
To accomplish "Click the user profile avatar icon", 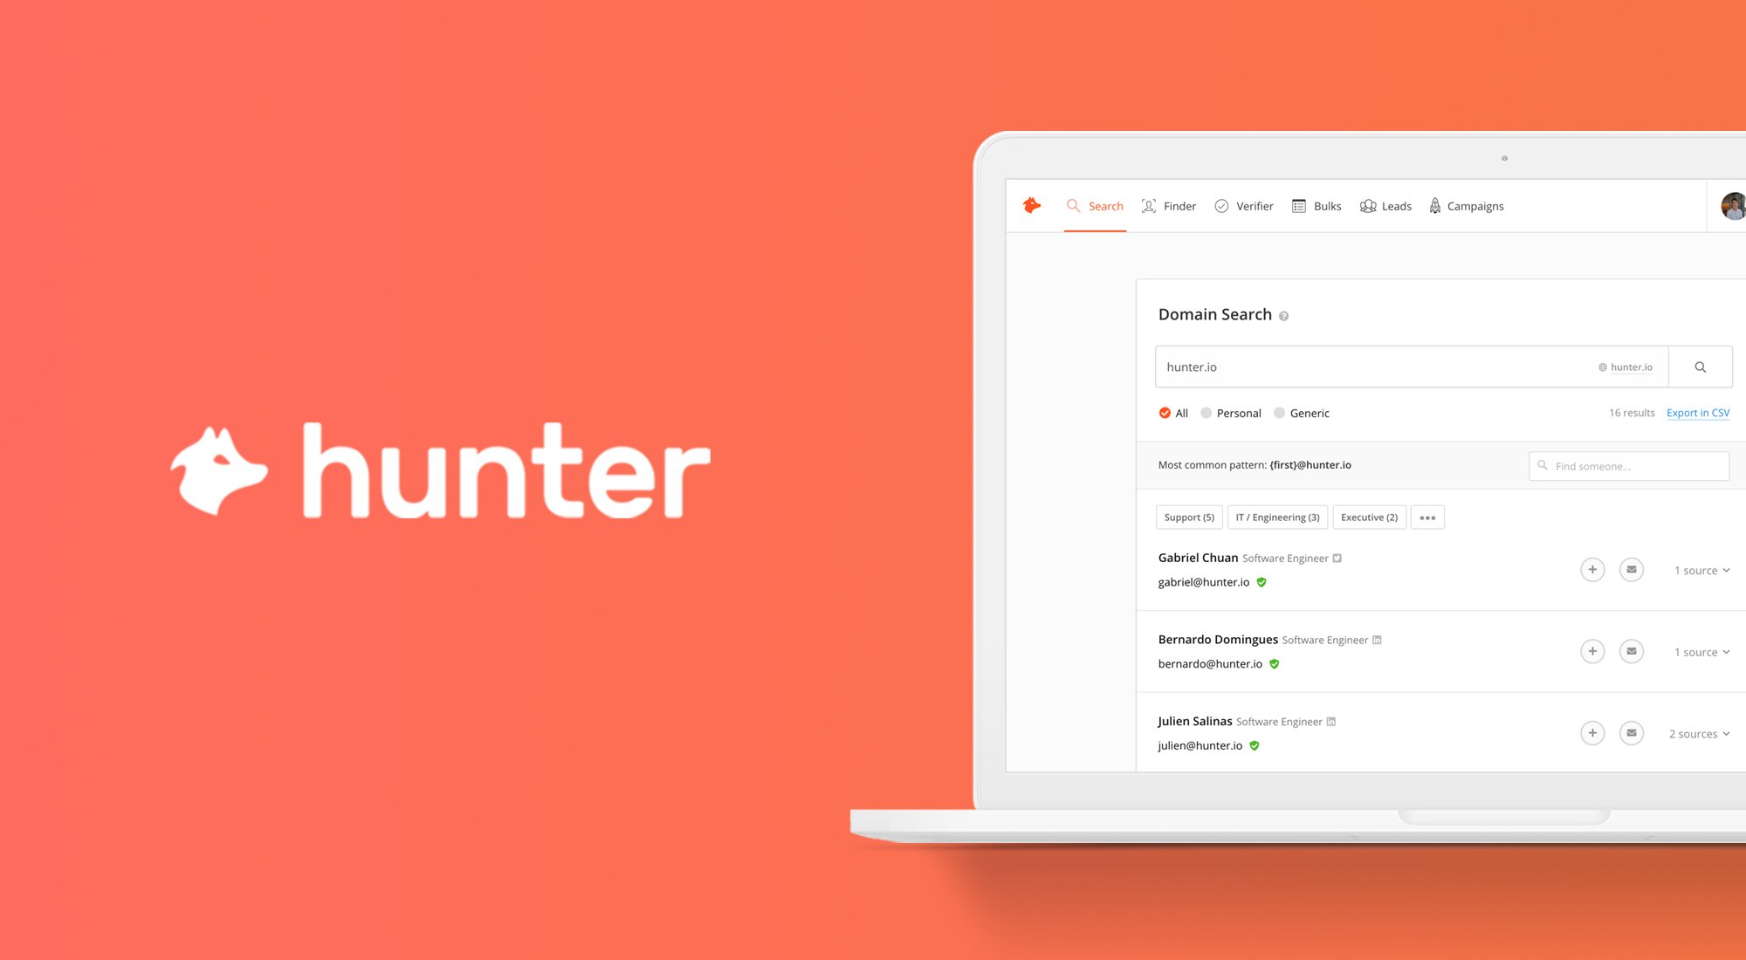I will click(x=1733, y=206).
